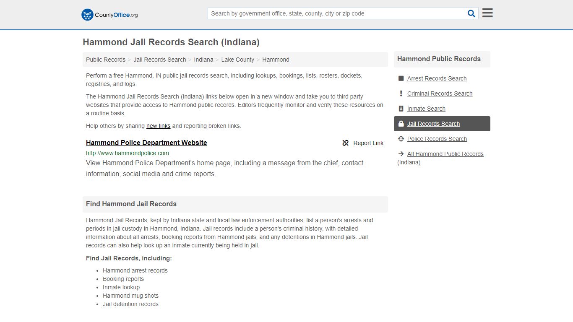Image resolution: width=573 pixels, height=322 pixels.
Task: Click the 'Hammond mug shots' list item
Action: 130,296
